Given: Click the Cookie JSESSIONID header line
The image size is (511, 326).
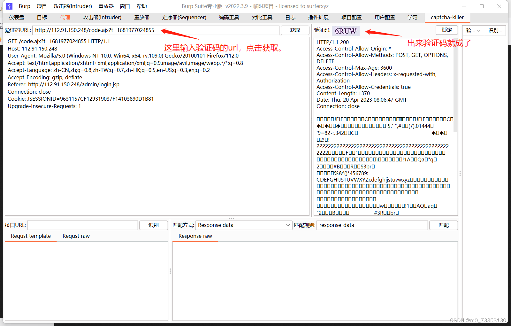Looking at the screenshot, I should click(81, 99).
